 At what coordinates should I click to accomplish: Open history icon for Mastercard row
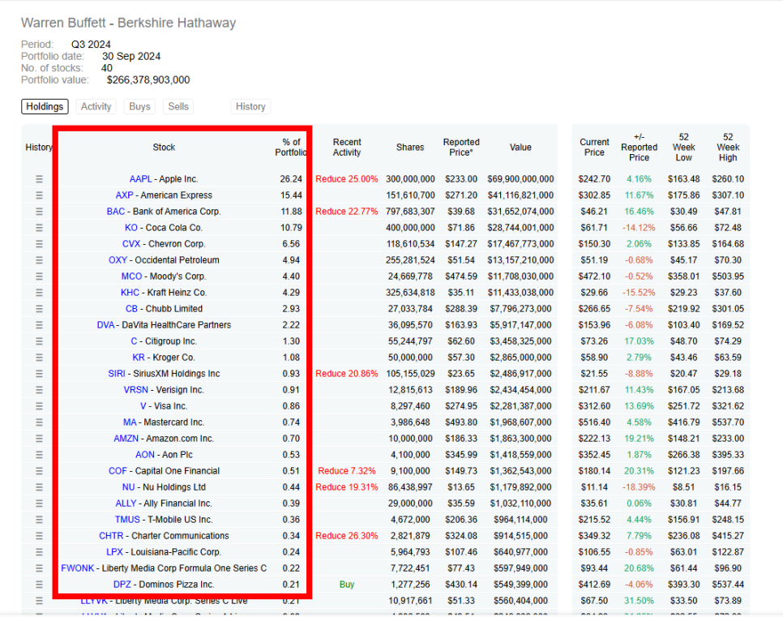[x=39, y=422]
